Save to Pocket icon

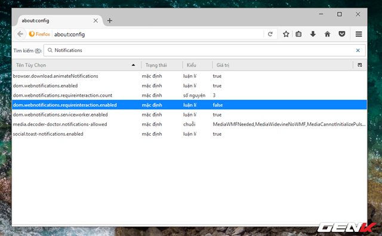tap(342, 34)
